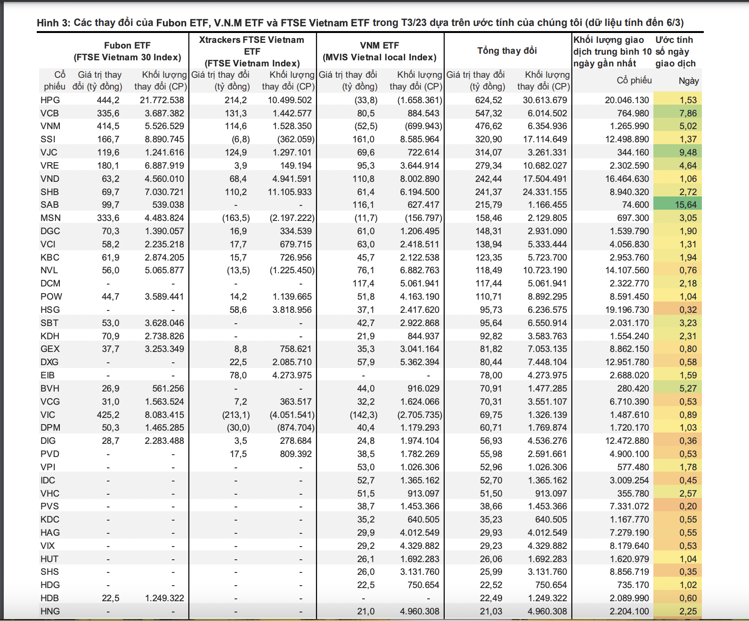Image resolution: width=749 pixels, height=621 pixels.
Task: Select the Xtrackers FTSE Vietnam ETF header
Action: [252, 51]
